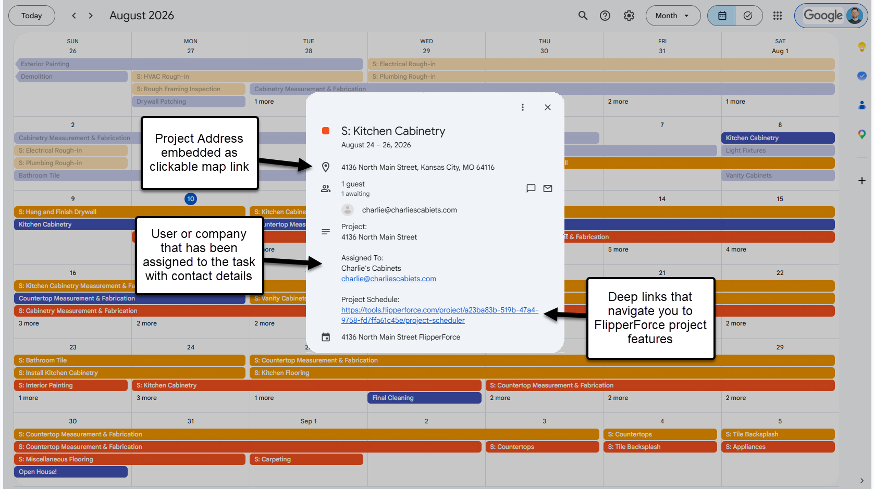The image size is (874, 489).
Task: Open S: Plumbing Rough-in event on July 29
Action: (601, 77)
